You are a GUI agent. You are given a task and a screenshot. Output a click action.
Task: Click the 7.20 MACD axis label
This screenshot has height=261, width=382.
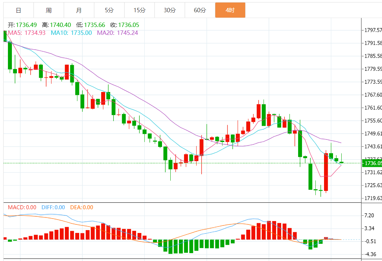(x=369, y=215)
